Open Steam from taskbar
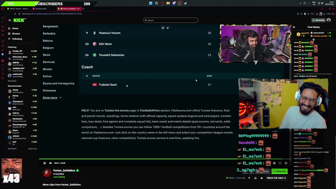This screenshot has height=189, width=336. (185, 3)
